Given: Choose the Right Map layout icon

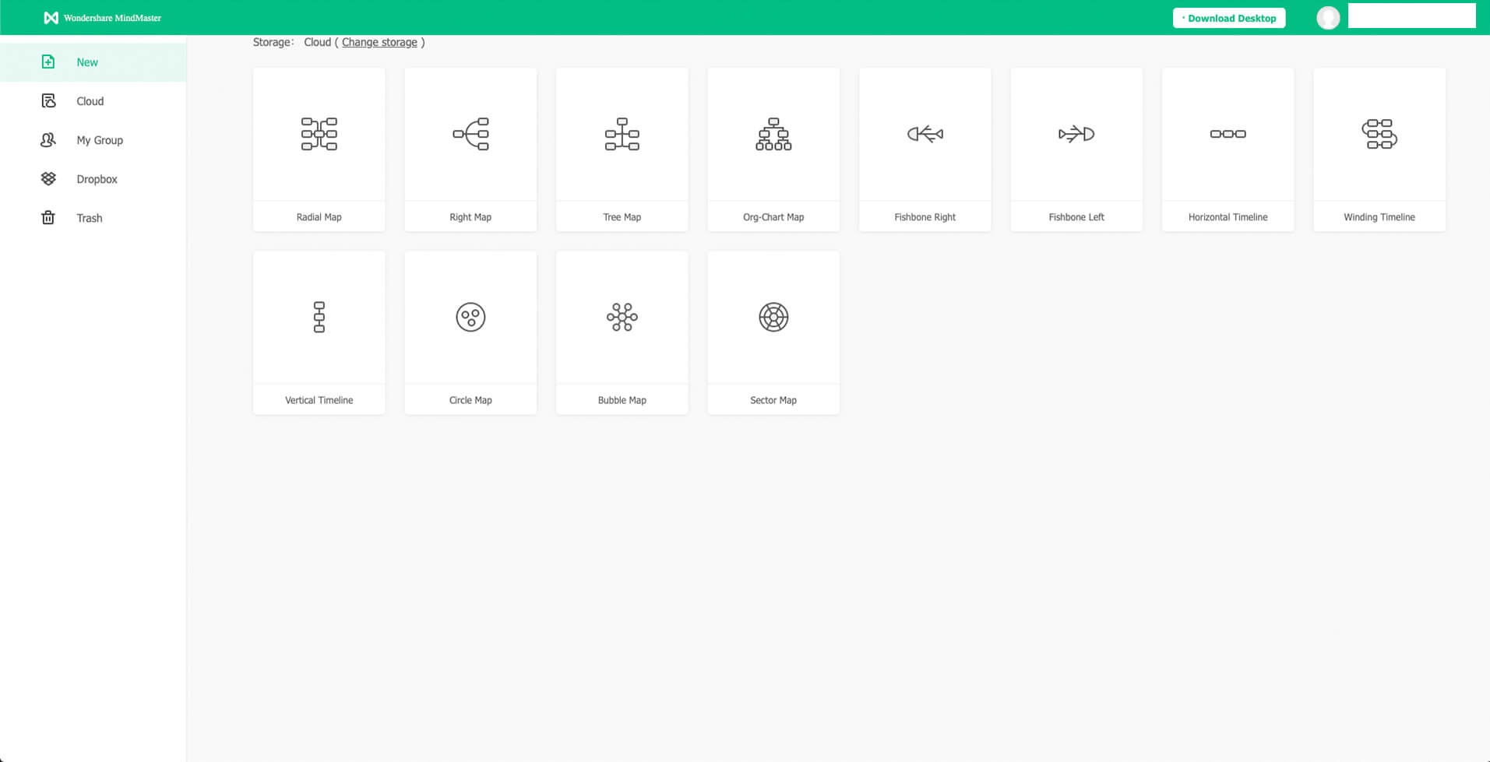Looking at the screenshot, I should (x=470, y=134).
